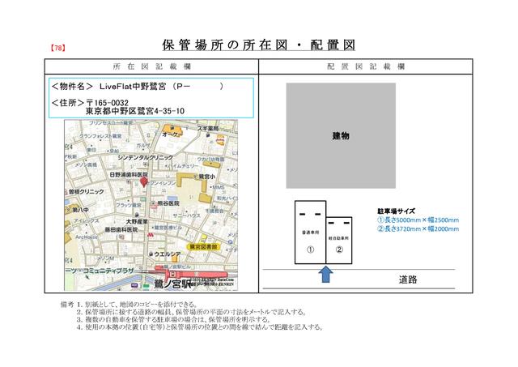
Task: Click the 第八中 school label on map
Action: point(80,210)
